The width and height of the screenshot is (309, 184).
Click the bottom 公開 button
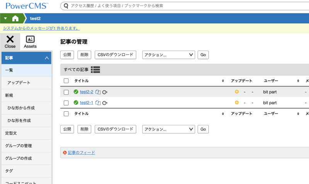pos(67,129)
